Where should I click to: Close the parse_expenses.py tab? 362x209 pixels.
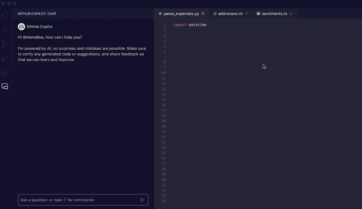pyautogui.click(x=203, y=13)
